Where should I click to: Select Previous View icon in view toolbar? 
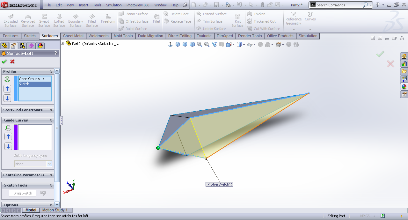(214, 45)
